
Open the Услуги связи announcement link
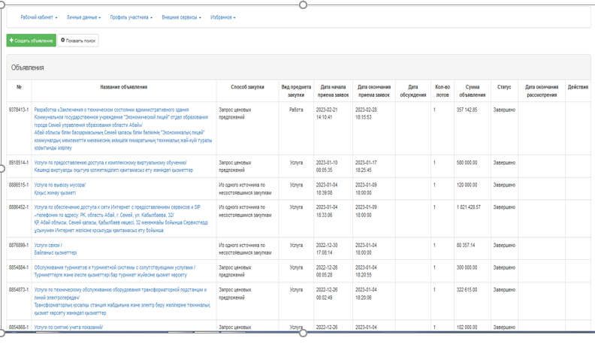point(56,249)
